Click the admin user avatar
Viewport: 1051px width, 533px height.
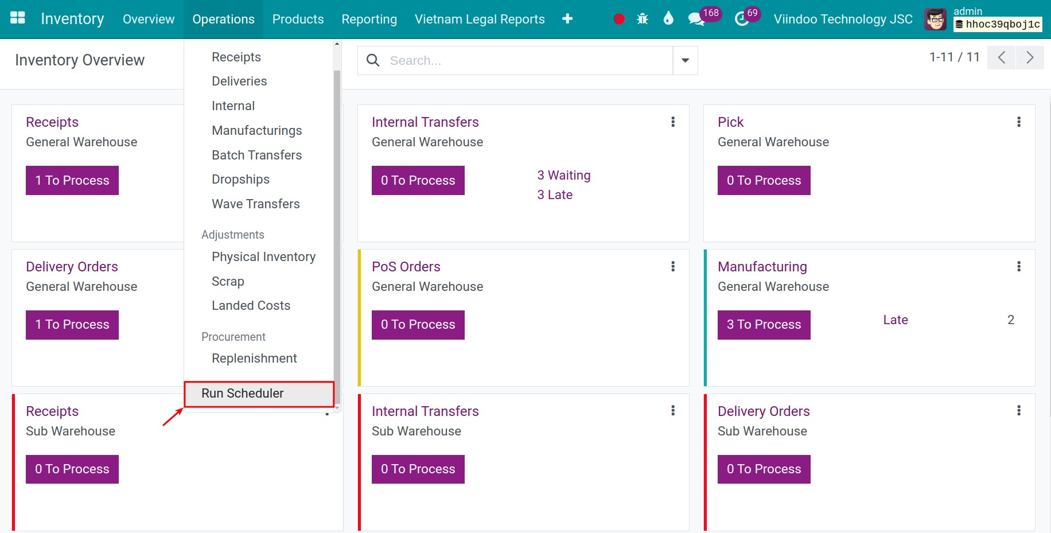click(935, 20)
